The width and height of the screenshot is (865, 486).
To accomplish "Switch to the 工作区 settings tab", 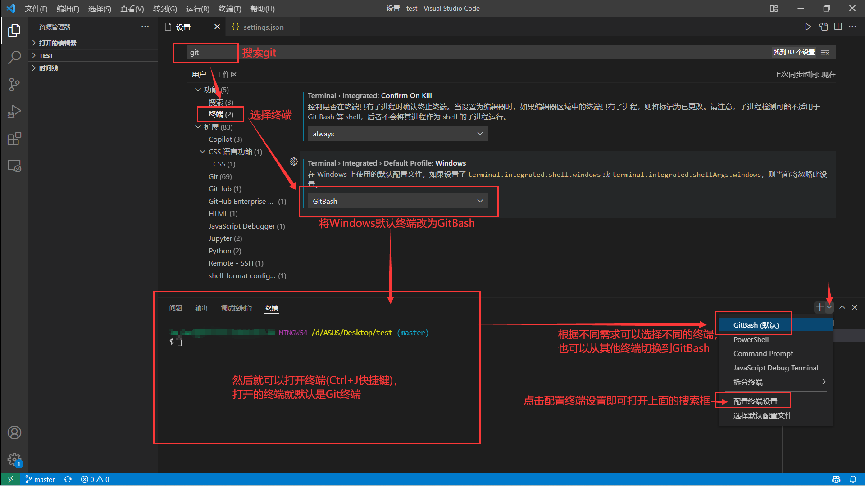I will coord(226,75).
